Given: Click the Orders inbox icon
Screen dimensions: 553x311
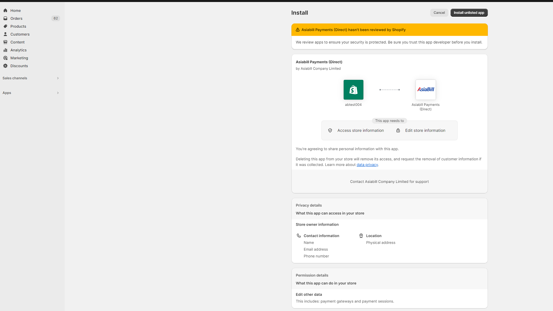Looking at the screenshot, I should coord(5,18).
